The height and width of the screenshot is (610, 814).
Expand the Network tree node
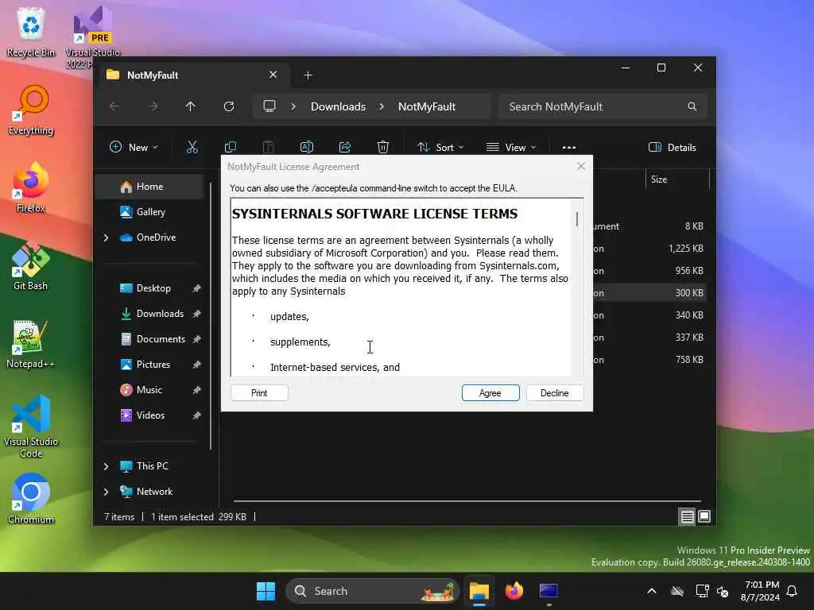pyautogui.click(x=106, y=492)
